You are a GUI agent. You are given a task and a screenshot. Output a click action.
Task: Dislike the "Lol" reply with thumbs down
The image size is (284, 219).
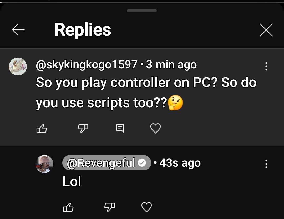(110, 207)
